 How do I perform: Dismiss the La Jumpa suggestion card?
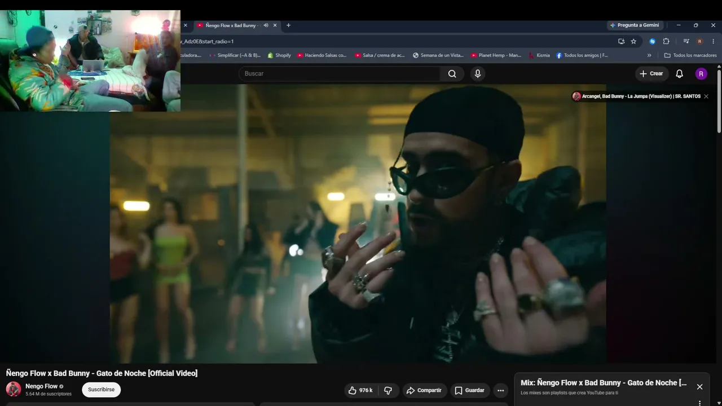pyautogui.click(x=706, y=96)
